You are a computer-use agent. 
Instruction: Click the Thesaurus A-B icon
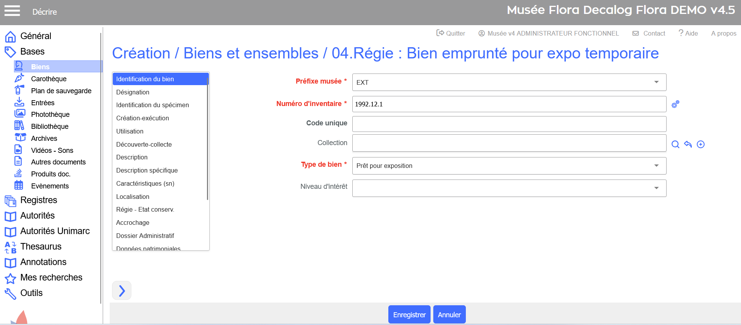10,247
